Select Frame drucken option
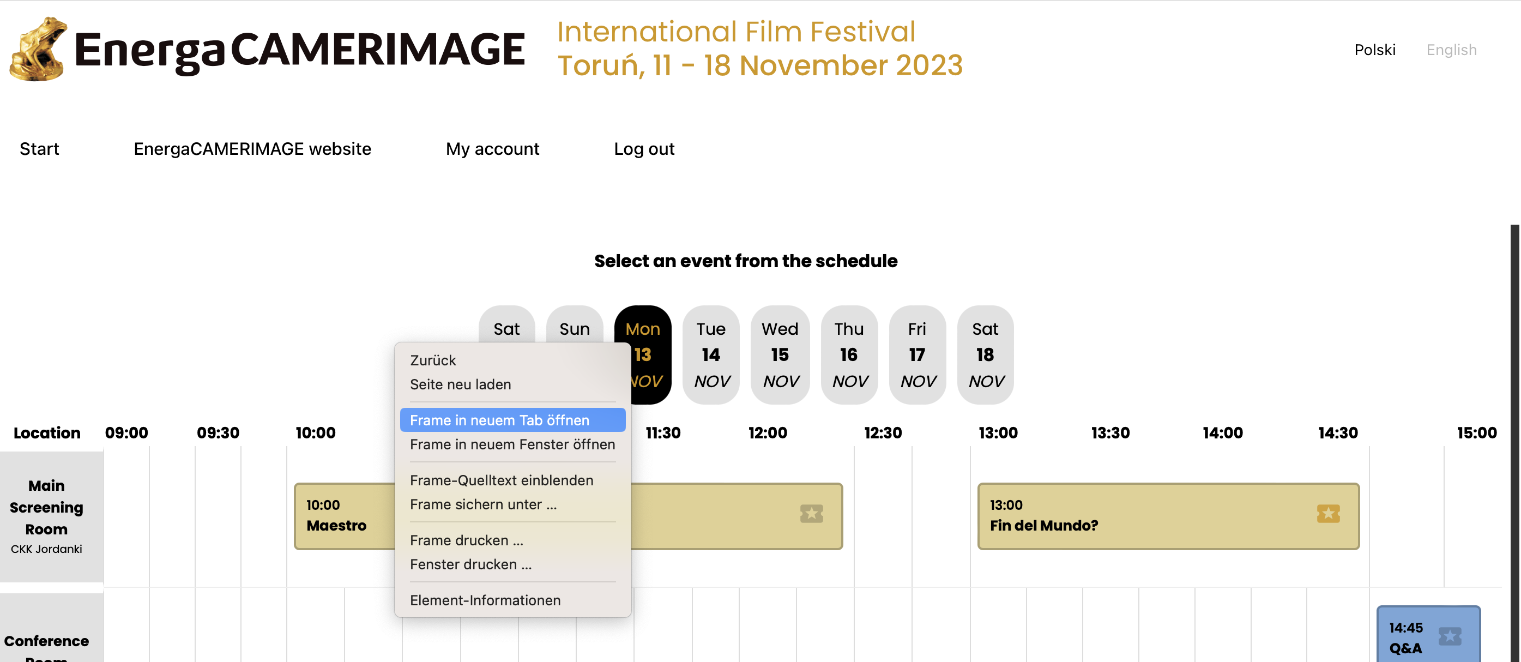This screenshot has width=1521, height=662. pos(466,540)
